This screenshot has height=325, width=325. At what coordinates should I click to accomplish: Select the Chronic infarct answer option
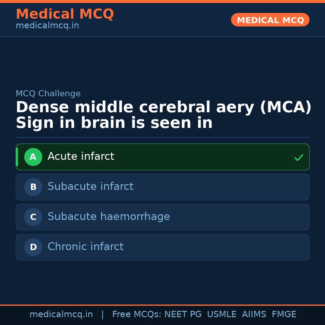pos(162,247)
